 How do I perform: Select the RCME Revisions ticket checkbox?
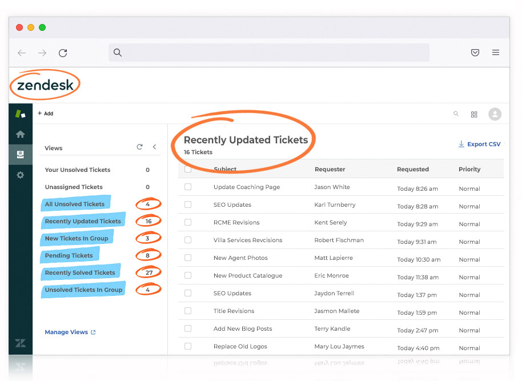pos(188,222)
